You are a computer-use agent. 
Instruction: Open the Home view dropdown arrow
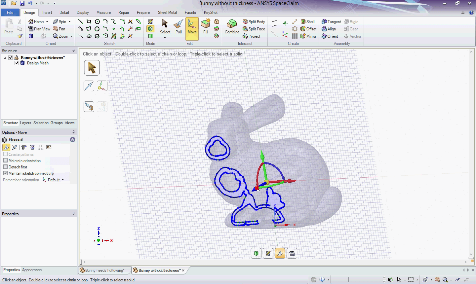point(47,22)
